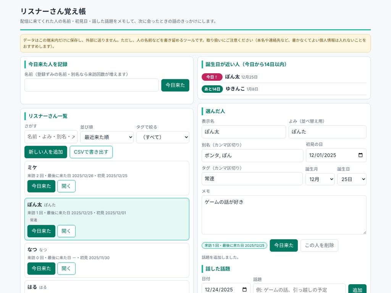Click the name はる in the listener list

(x=32, y=287)
